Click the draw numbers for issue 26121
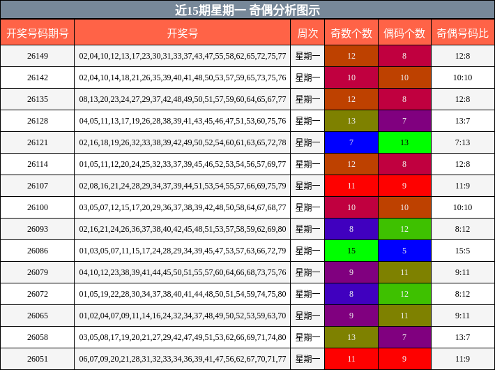 pos(183,142)
